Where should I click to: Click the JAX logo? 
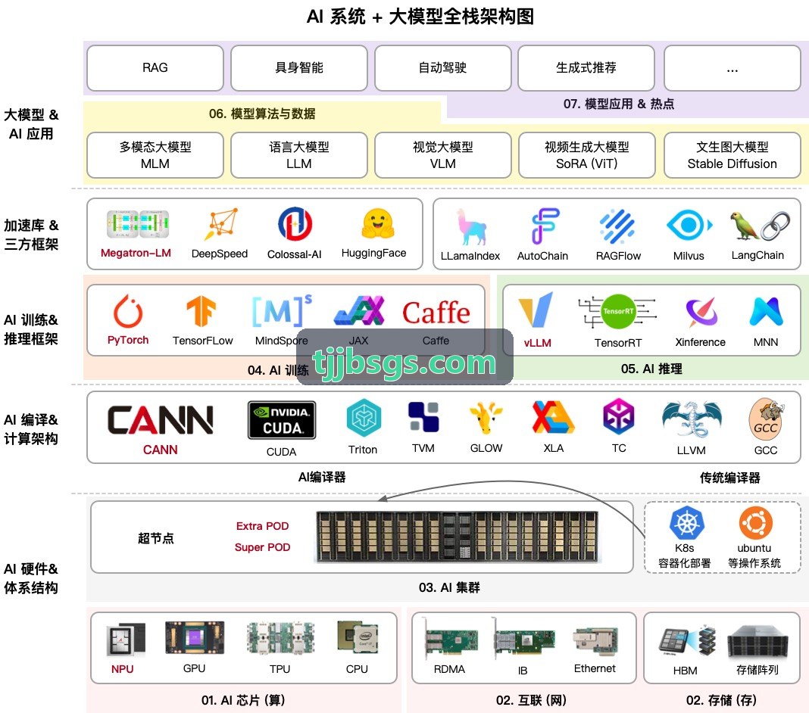[x=359, y=310]
